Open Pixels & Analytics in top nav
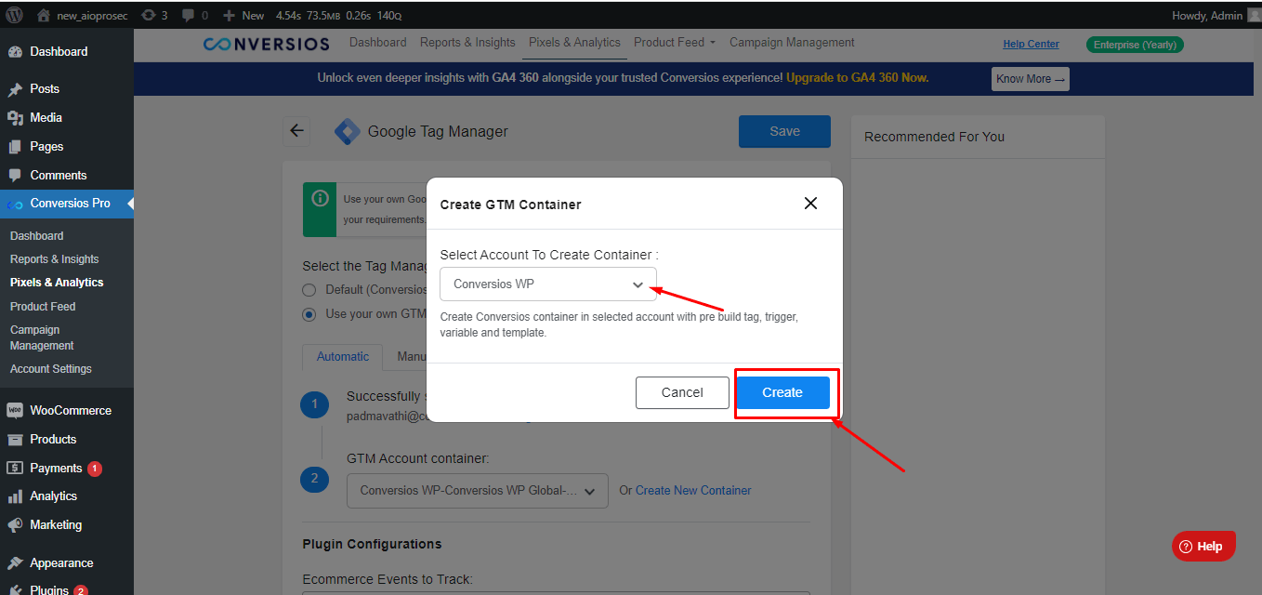The height and width of the screenshot is (595, 1262). pos(574,43)
